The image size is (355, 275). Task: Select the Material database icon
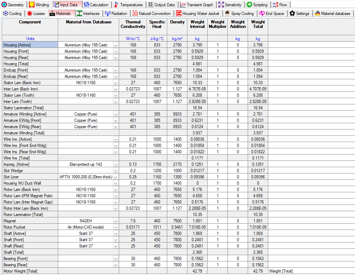[x=317, y=13]
